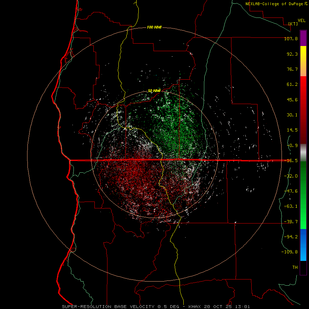The image size is (309, 309).
Task: Click the gray near-zero segment of the color bar
Action: 303,153
